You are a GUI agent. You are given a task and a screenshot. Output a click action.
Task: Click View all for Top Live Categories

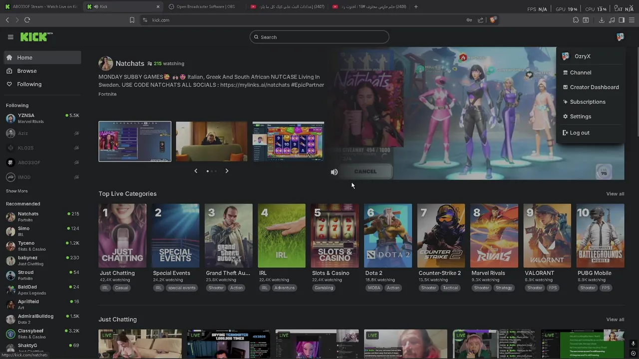click(x=615, y=194)
